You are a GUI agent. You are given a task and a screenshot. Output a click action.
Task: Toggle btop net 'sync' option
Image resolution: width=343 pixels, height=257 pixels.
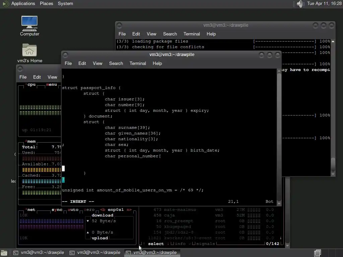click(x=57, y=209)
